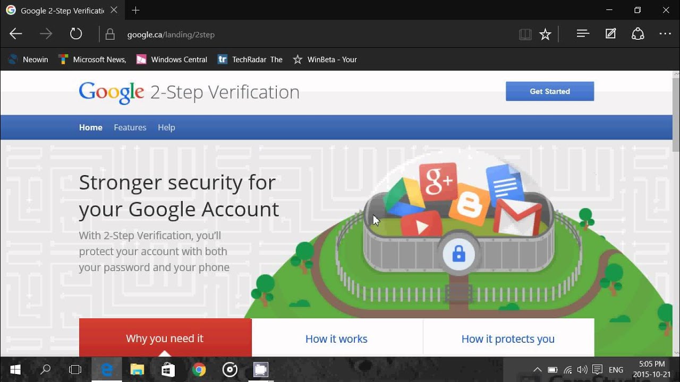This screenshot has height=382, width=680.
Task: Click the Google Docs icon in illustration
Action: coord(505,186)
